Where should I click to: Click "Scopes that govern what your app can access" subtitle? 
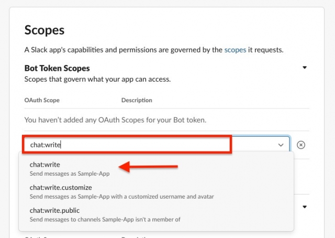click(x=97, y=79)
